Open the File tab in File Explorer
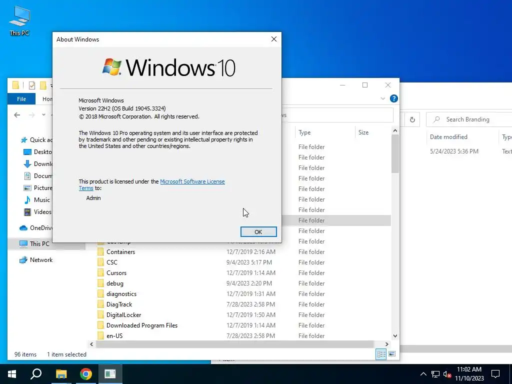The image size is (512, 384). click(x=21, y=99)
